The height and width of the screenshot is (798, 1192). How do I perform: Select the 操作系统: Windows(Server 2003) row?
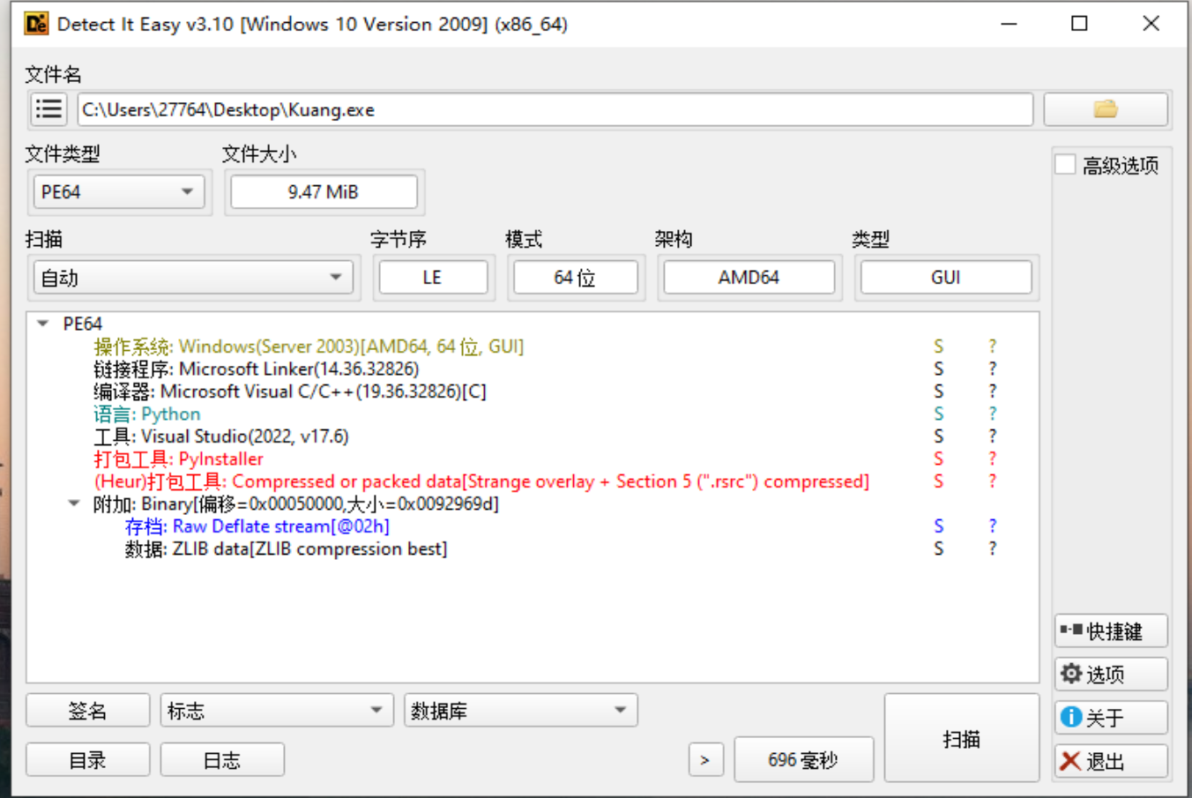[x=309, y=347]
